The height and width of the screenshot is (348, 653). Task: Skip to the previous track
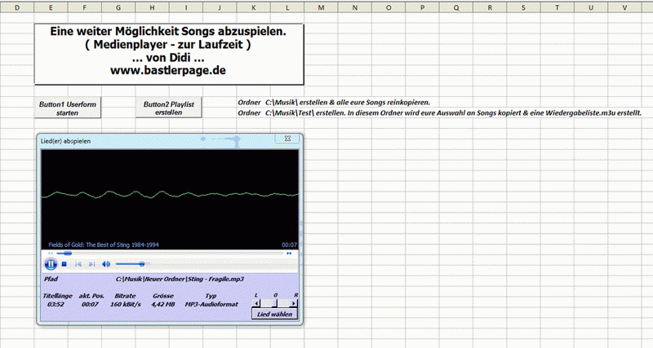click(78, 264)
